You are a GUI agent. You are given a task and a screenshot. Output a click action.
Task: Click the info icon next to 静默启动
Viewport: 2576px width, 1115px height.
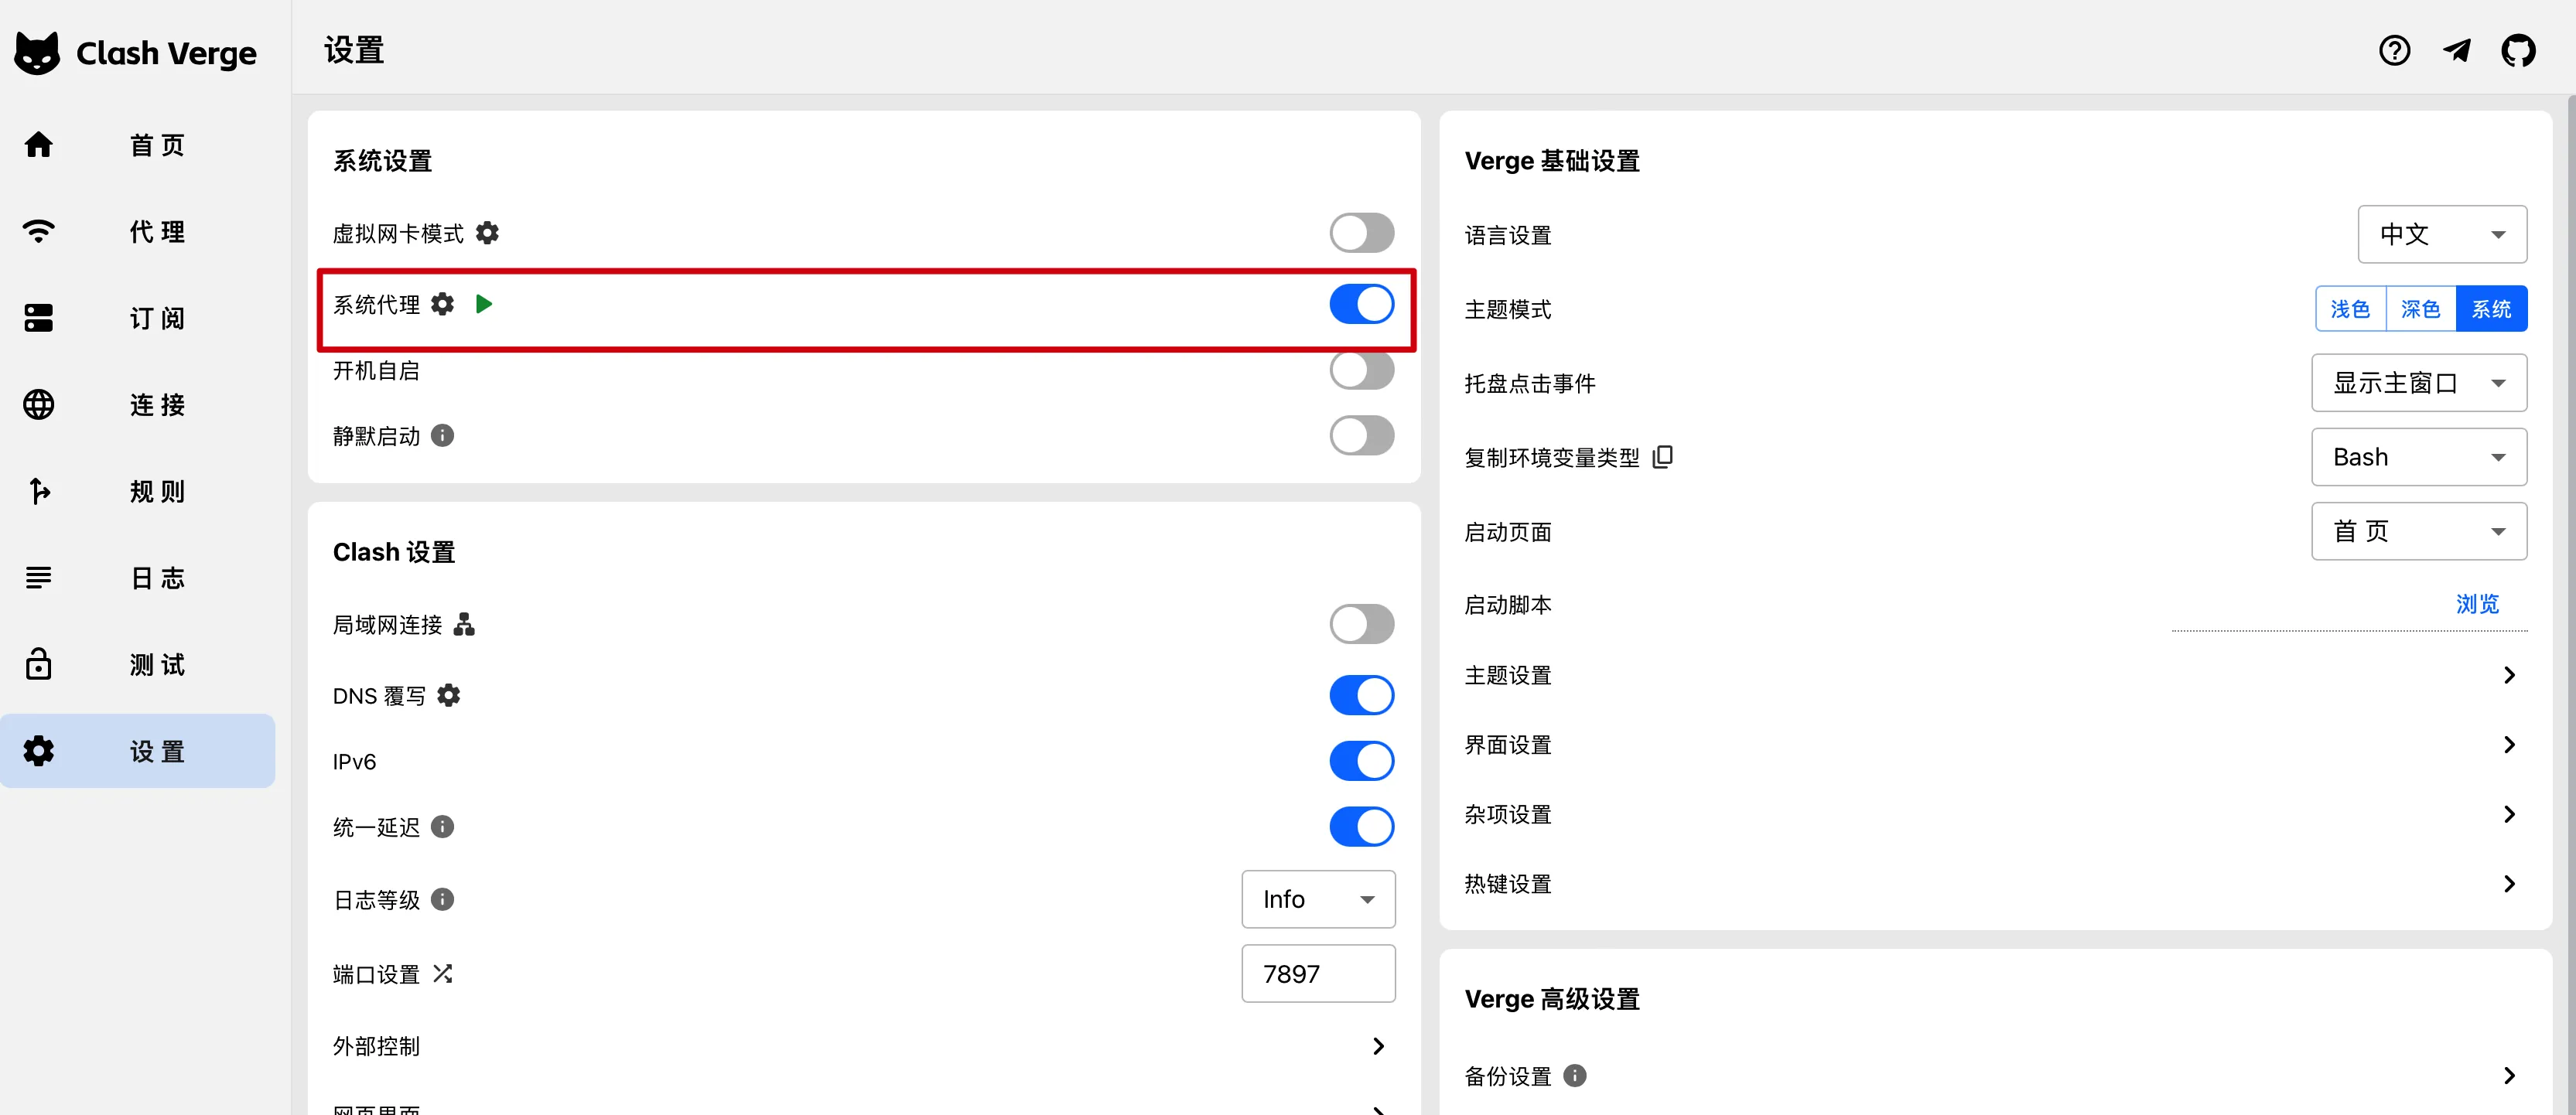coord(442,435)
